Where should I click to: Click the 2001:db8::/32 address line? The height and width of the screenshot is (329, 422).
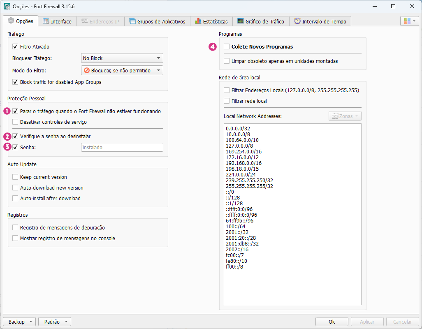click(x=242, y=244)
